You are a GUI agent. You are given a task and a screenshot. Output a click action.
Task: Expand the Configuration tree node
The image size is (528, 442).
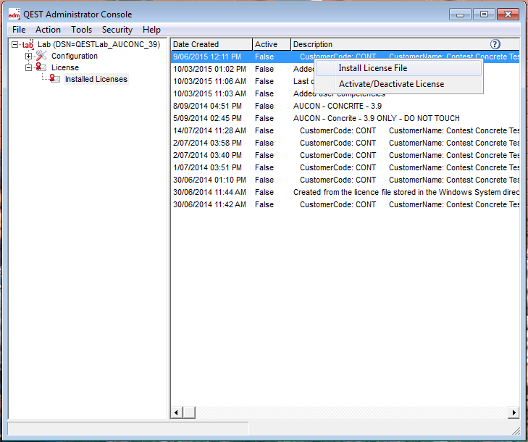coord(29,56)
